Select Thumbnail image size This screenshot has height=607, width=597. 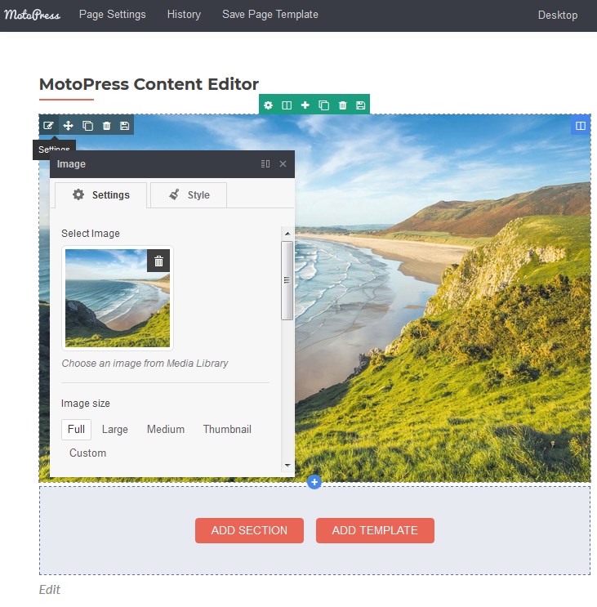point(227,430)
